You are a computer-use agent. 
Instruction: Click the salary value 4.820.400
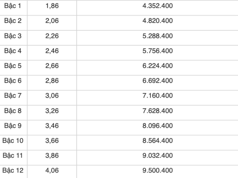(x=157, y=22)
